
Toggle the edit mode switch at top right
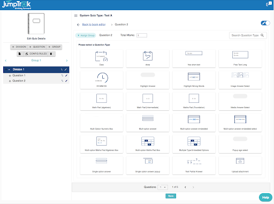[265, 23]
